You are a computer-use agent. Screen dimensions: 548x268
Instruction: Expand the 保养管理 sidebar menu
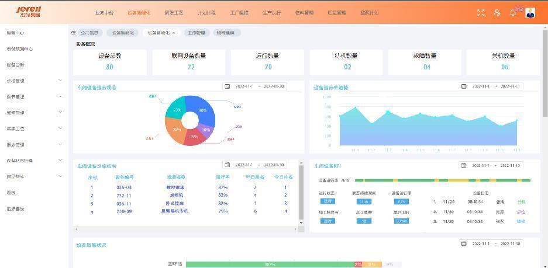60,96
